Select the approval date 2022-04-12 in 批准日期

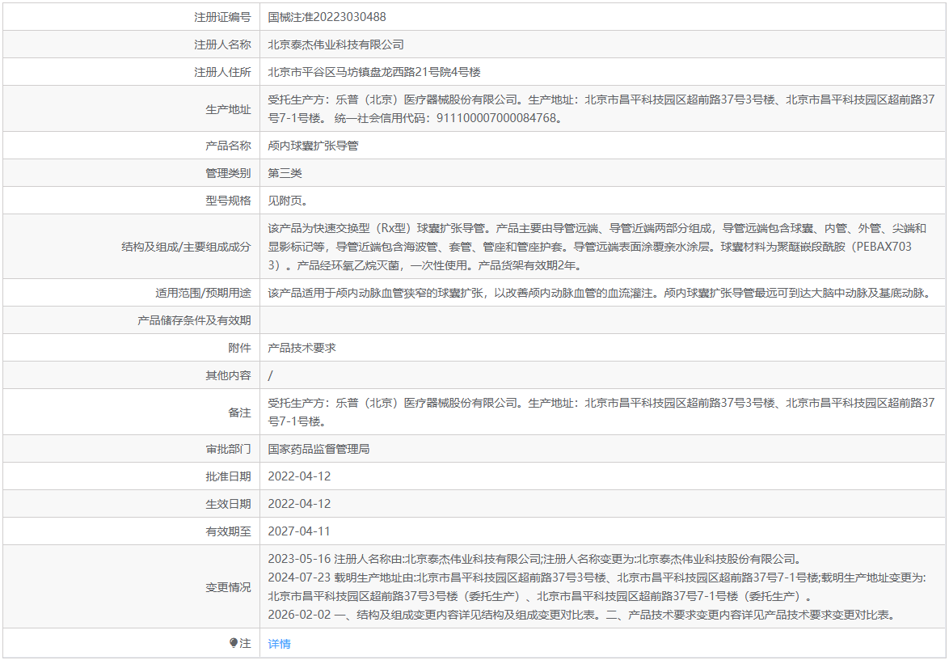coord(300,476)
